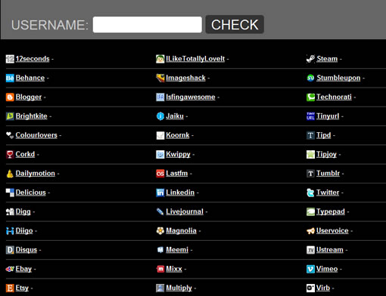
Task: Click the Etsy E icon
Action: pos(10,288)
